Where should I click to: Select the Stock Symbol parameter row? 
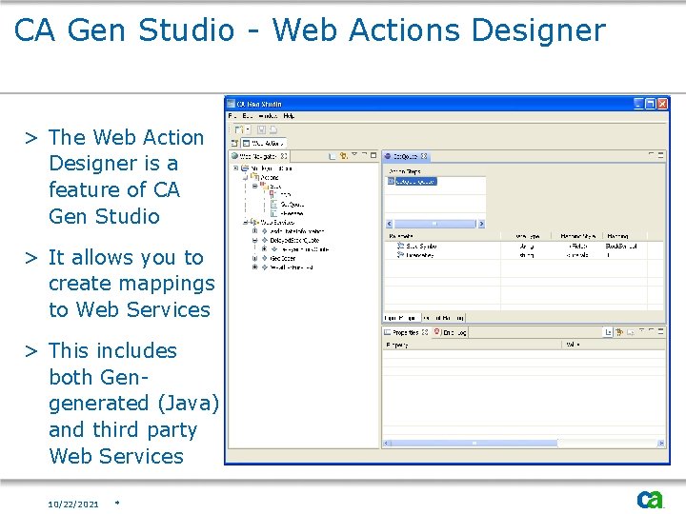(523, 247)
